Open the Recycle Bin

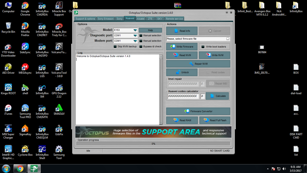(8, 28)
